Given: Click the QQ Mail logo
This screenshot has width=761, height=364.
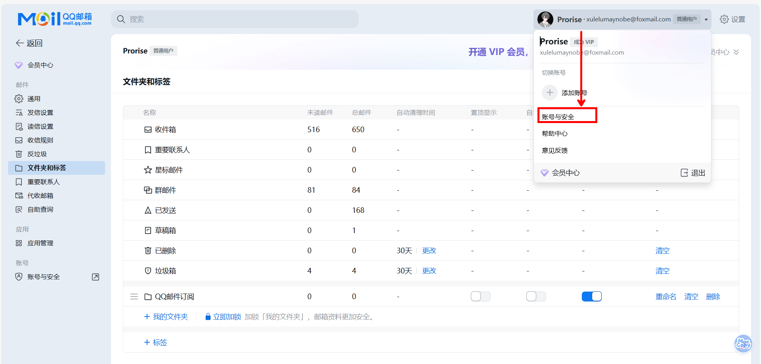Looking at the screenshot, I should (55, 19).
